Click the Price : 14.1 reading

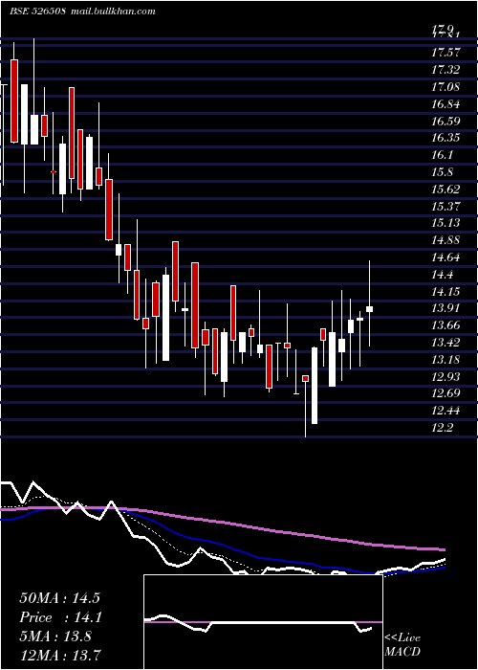tap(59, 617)
